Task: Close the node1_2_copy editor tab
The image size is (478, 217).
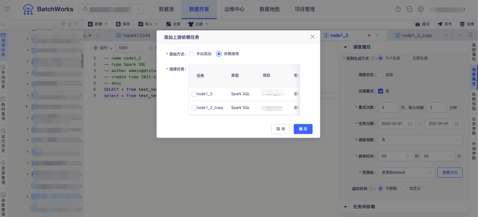Action: click(x=447, y=36)
